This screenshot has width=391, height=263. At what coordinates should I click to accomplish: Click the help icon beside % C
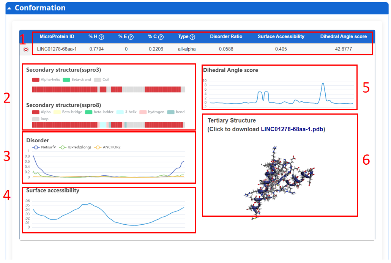pos(161,37)
